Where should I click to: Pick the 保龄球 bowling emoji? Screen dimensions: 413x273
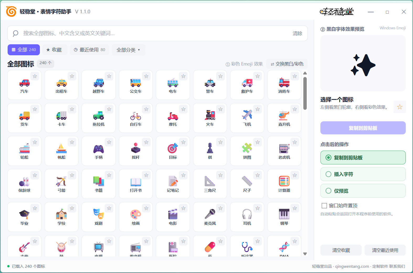pos(24,184)
